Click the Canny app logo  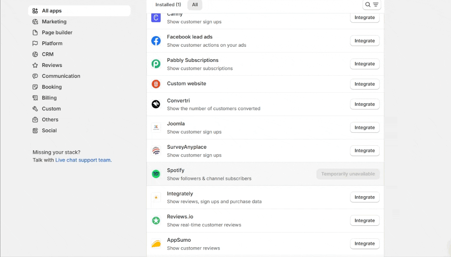click(156, 18)
